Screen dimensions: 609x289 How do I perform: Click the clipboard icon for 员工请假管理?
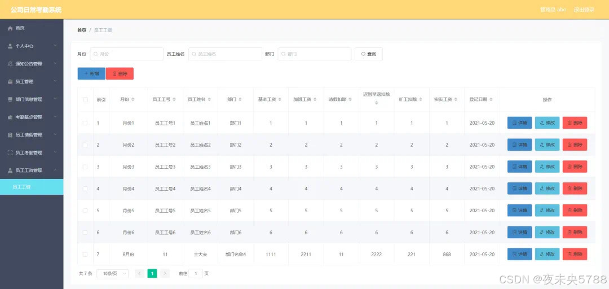[x=10, y=135]
